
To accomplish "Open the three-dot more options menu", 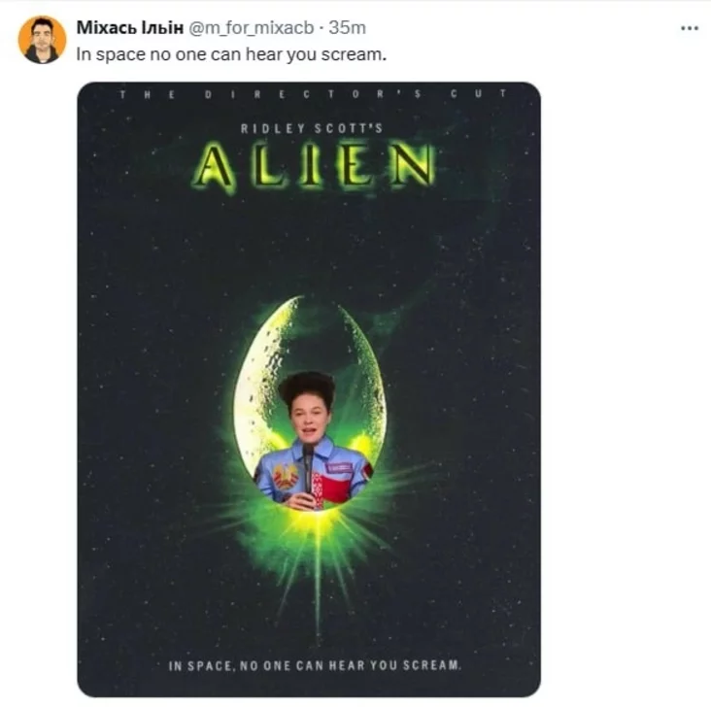I will pos(690,28).
